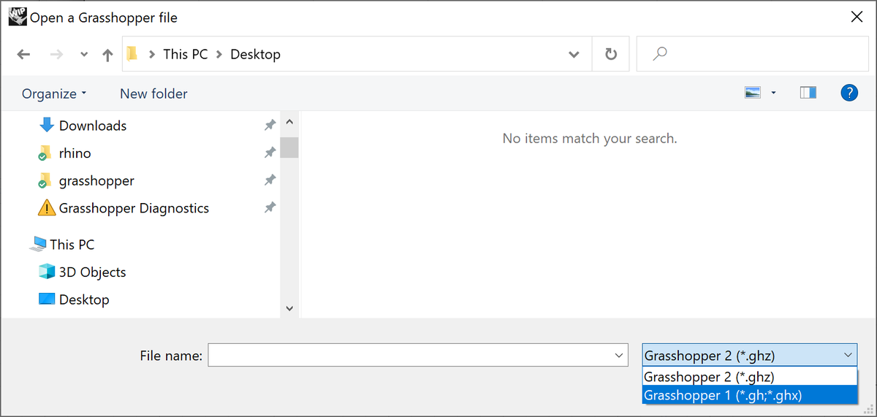Select Desktop in navigation tree
The image size is (877, 417).
84,299
